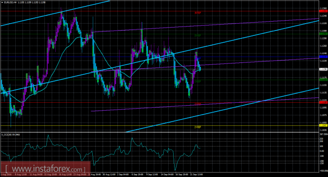Open the www.instaforex.com watermark link
Viewport: 328px width, 177px height.
(x=45, y=169)
